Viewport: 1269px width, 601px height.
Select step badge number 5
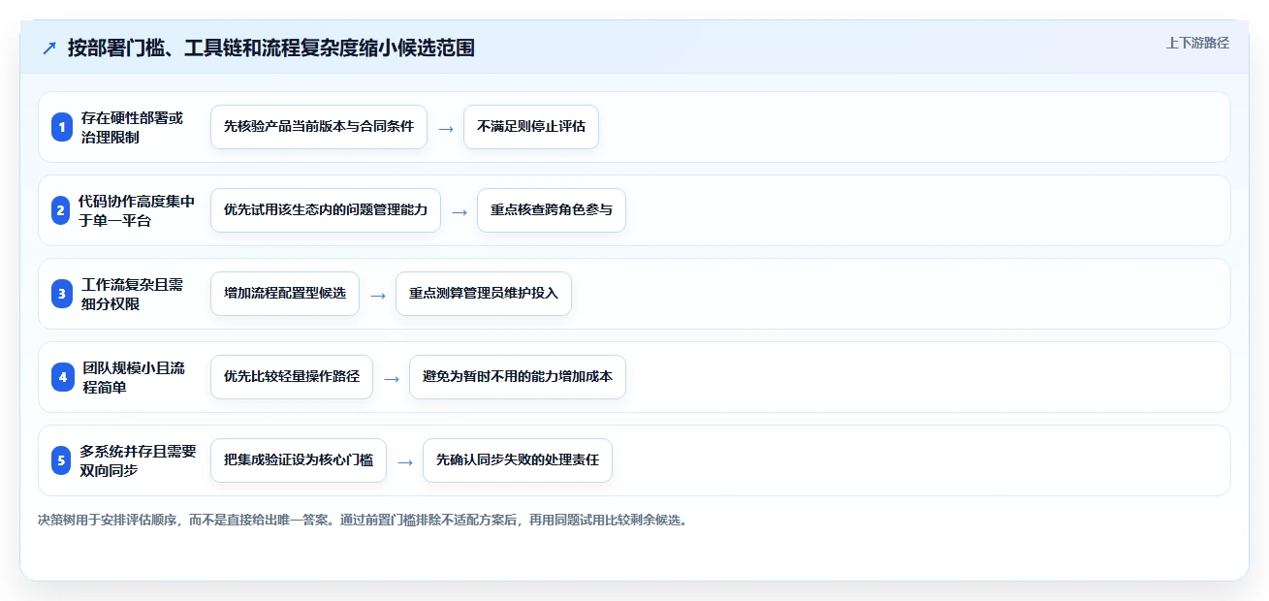[x=62, y=460]
